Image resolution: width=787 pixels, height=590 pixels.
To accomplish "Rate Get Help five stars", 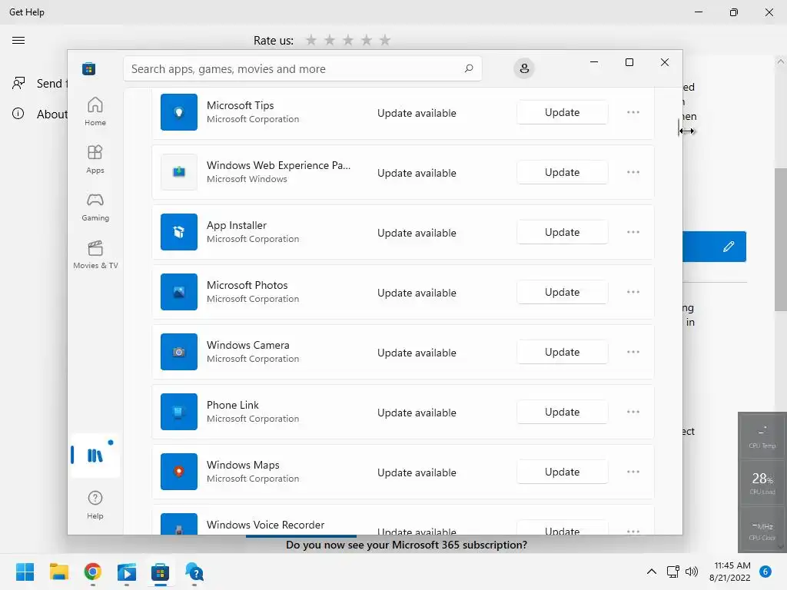I will (x=385, y=40).
